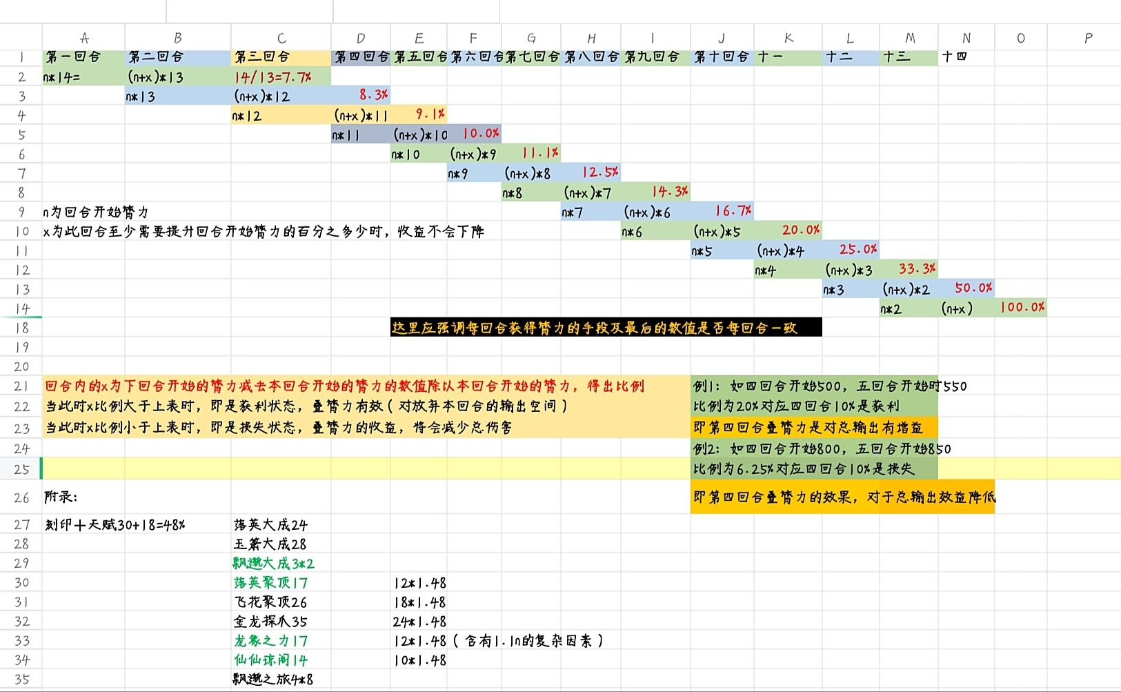The image size is (1121, 692).
Task: Select the cell showing 100.0%
Action: click(x=1022, y=308)
